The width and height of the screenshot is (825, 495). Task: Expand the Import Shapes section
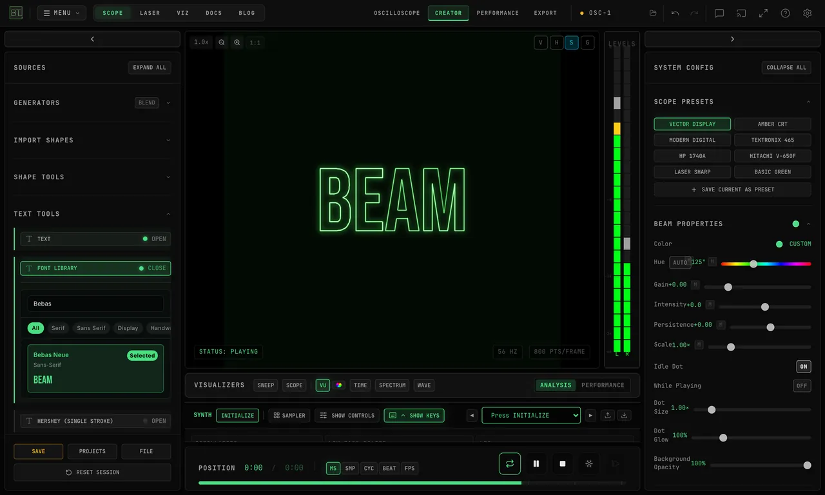168,140
